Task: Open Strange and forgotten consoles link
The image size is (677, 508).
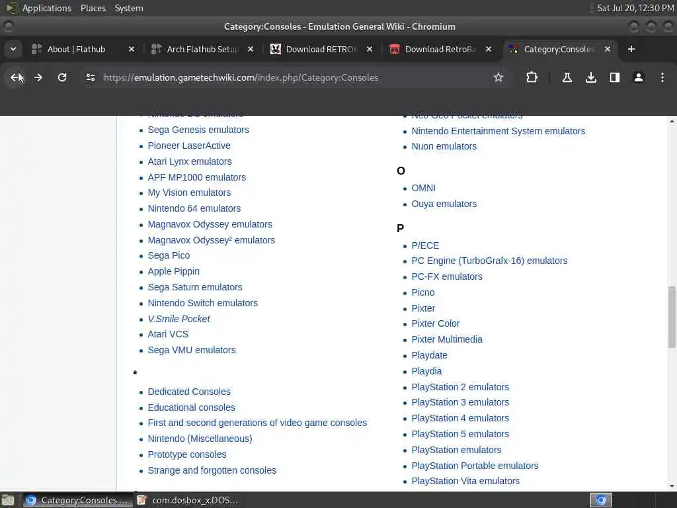Action: tap(212, 470)
